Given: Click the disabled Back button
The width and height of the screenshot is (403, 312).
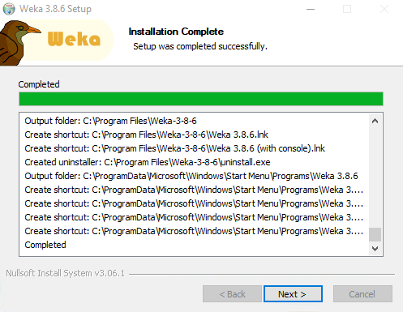Looking at the screenshot, I should 232,293.
